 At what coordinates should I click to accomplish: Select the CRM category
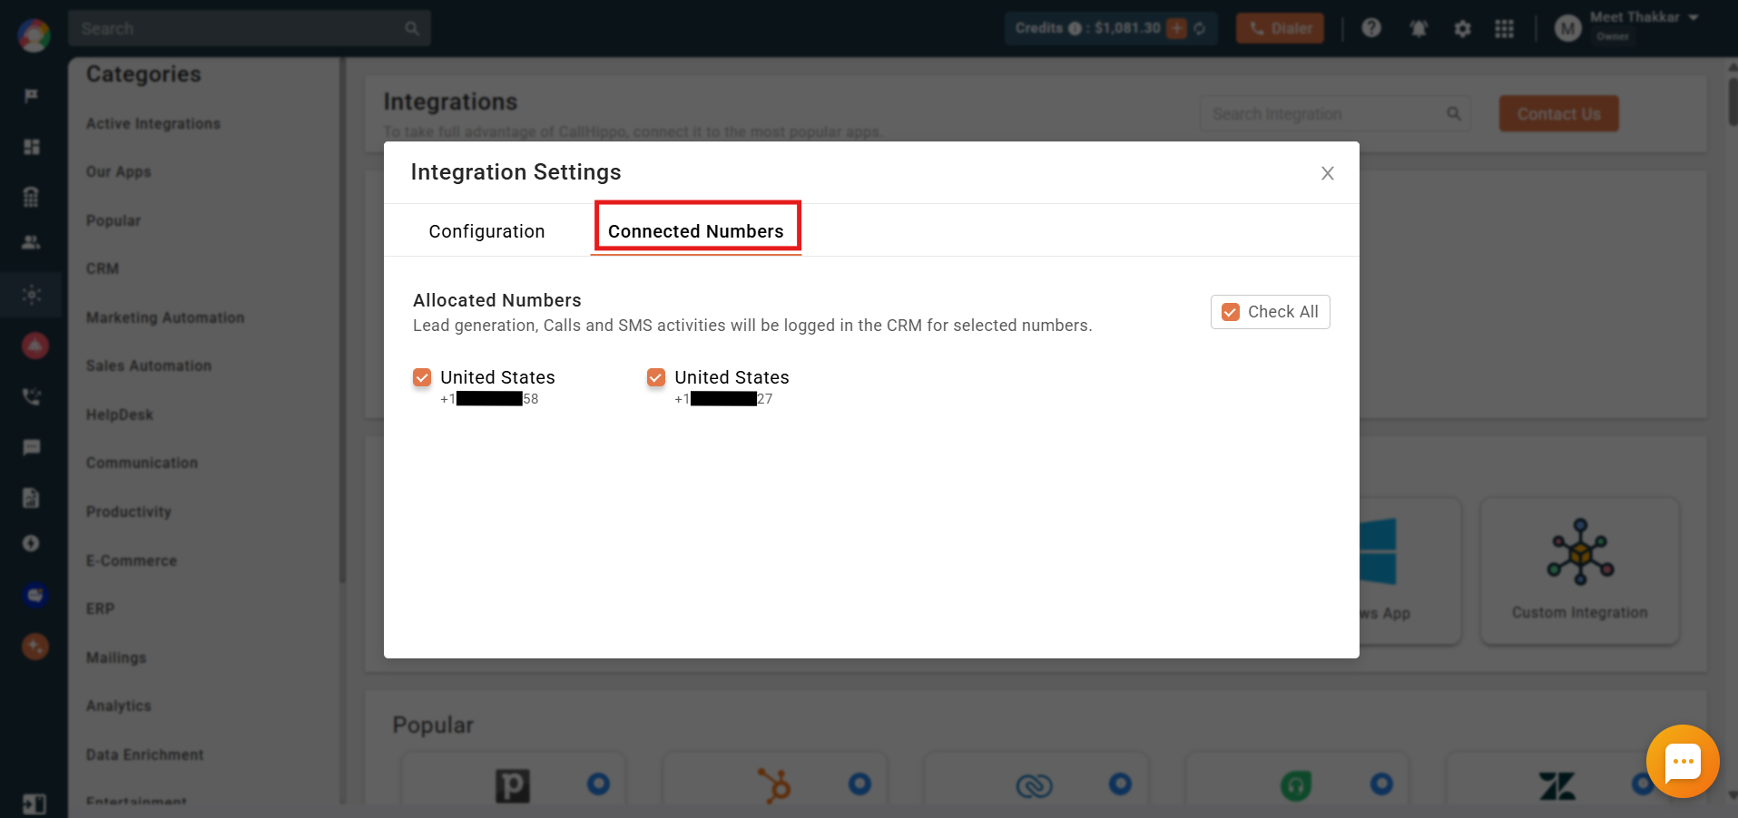point(103,268)
